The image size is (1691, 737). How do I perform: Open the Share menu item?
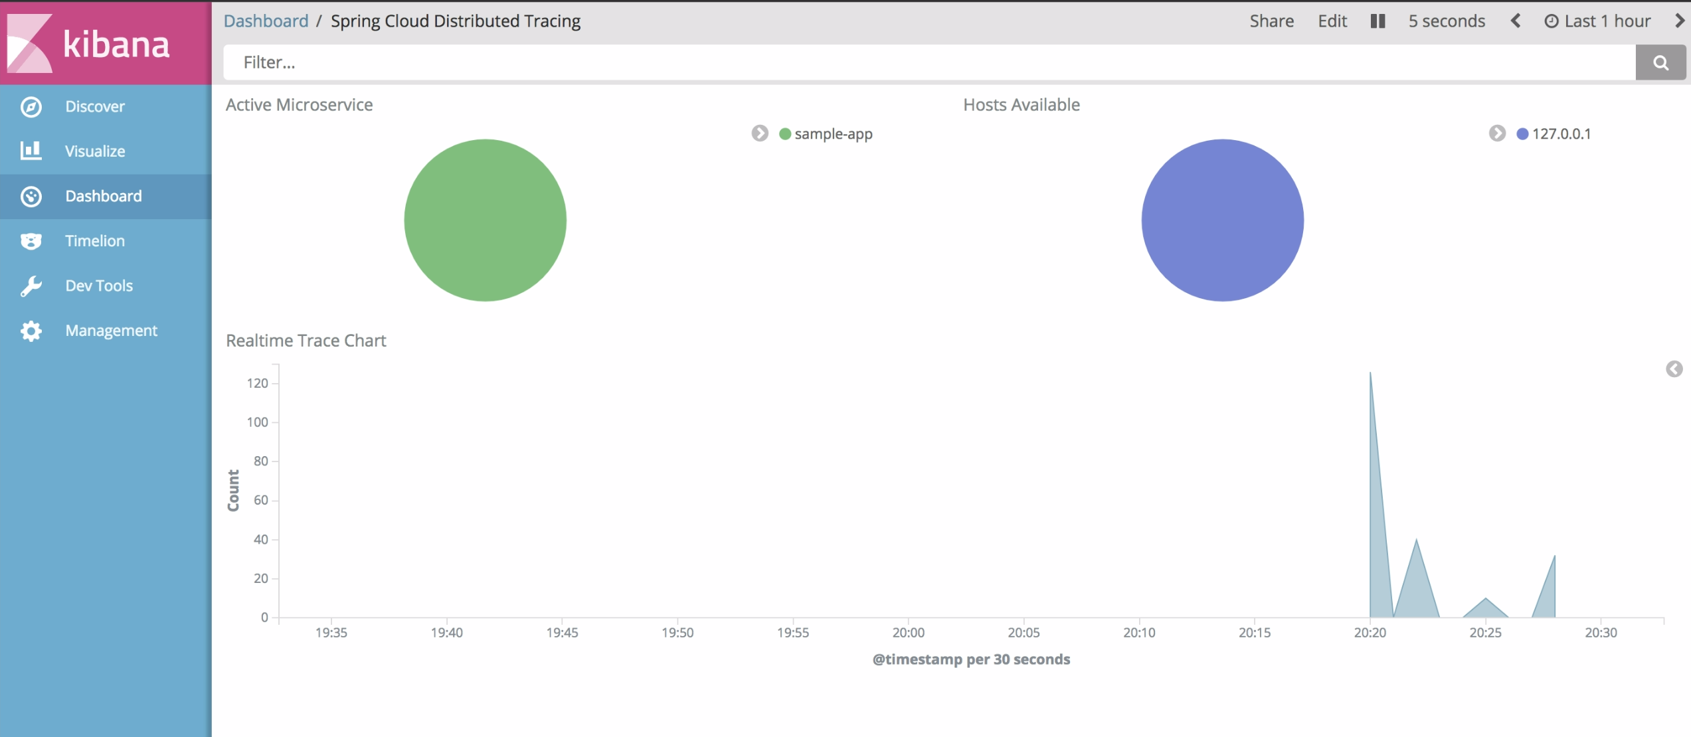point(1271,21)
